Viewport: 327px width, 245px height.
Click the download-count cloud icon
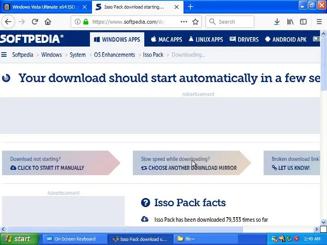145,219
